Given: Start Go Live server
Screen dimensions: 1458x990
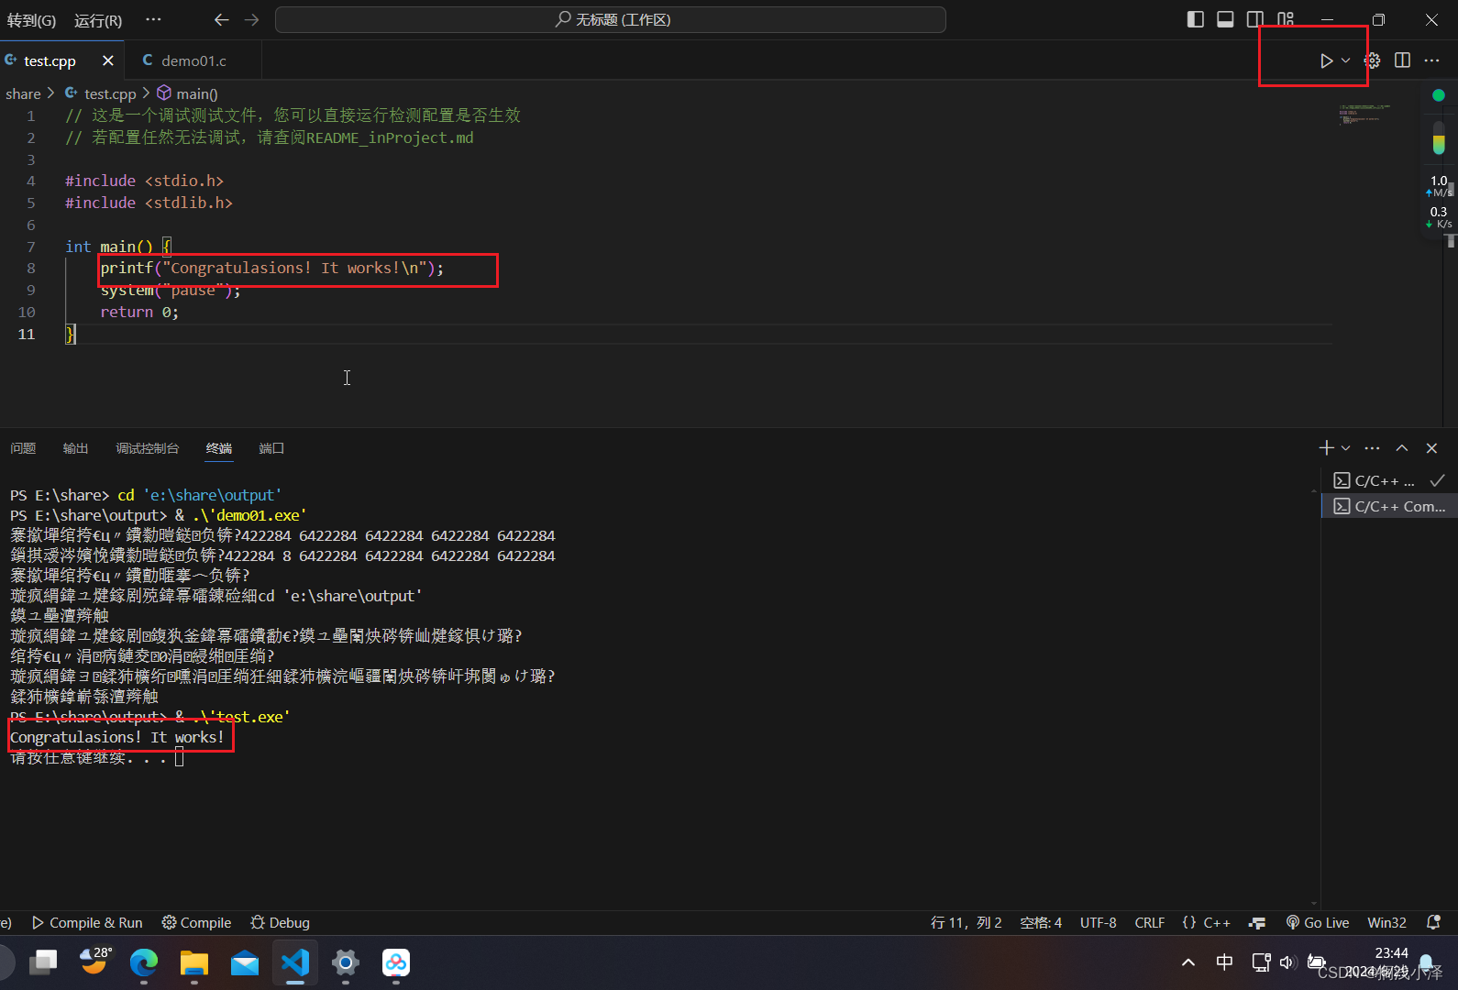Looking at the screenshot, I should tap(1318, 922).
